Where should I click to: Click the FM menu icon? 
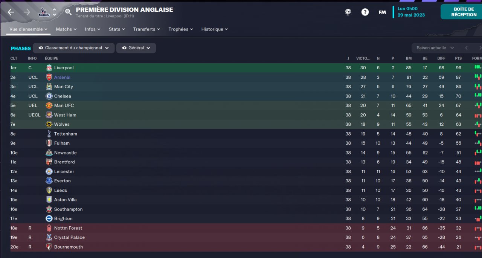(382, 12)
